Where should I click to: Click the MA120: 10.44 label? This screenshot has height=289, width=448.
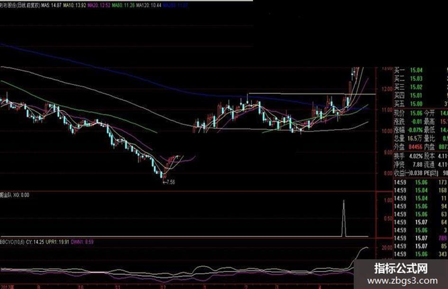[148, 5]
